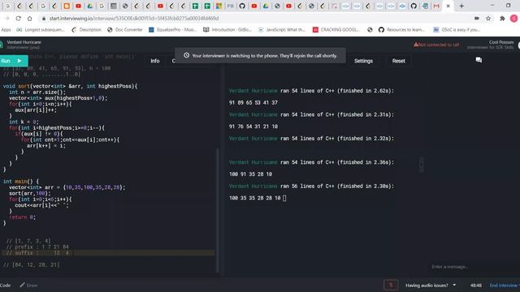This screenshot has width=520, height=292.
Task: Click the arr[k++] = i; code line
Action: tap(46, 146)
